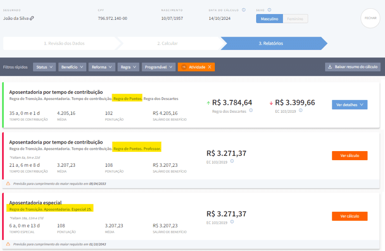Expand Ver detalhes on first retirement card
Image resolution: width=385 pixels, height=251 pixels.
click(349, 105)
